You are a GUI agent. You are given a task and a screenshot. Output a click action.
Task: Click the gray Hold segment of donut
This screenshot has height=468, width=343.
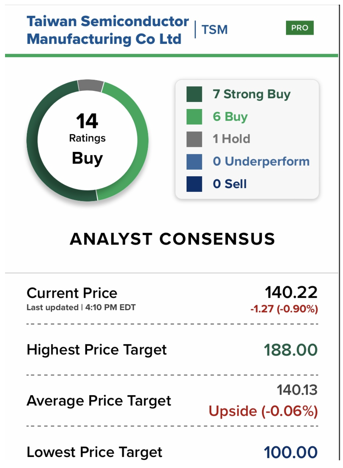pos(90,85)
